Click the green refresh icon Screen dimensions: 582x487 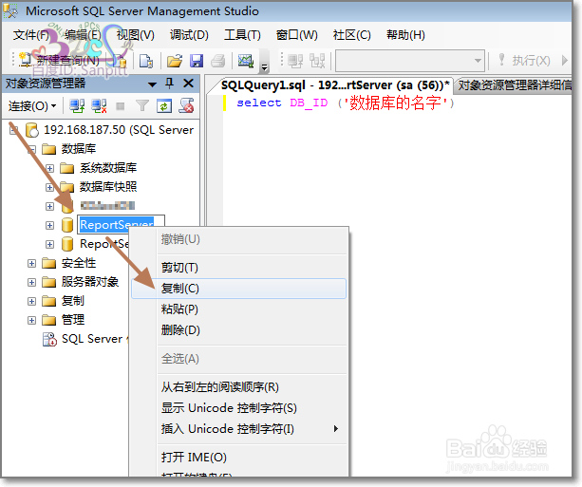(x=163, y=106)
